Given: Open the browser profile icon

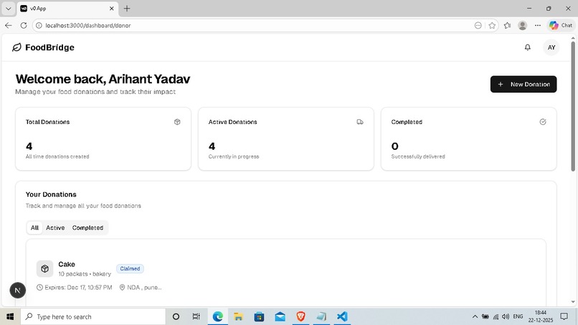Looking at the screenshot, I should 522,25.
